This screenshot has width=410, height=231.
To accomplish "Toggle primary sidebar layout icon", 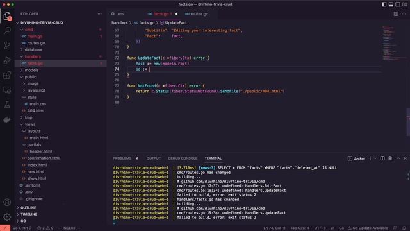I will click(384, 4).
